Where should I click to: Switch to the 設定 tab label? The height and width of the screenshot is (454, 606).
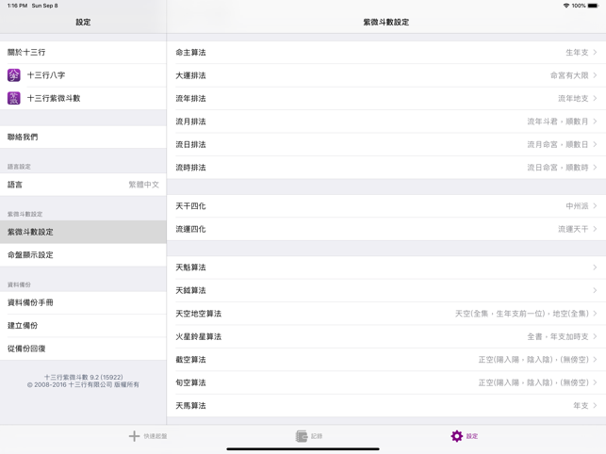[x=472, y=436]
